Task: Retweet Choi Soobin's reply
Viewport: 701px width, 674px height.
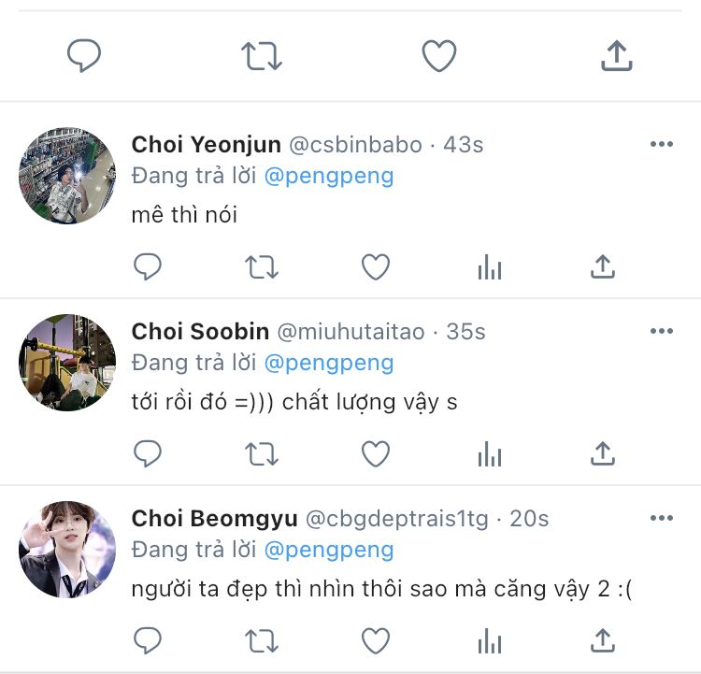Action: click(x=261, y=454)
